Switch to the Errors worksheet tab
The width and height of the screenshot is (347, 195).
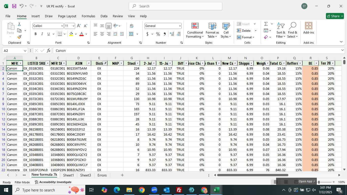coord(102,175)
